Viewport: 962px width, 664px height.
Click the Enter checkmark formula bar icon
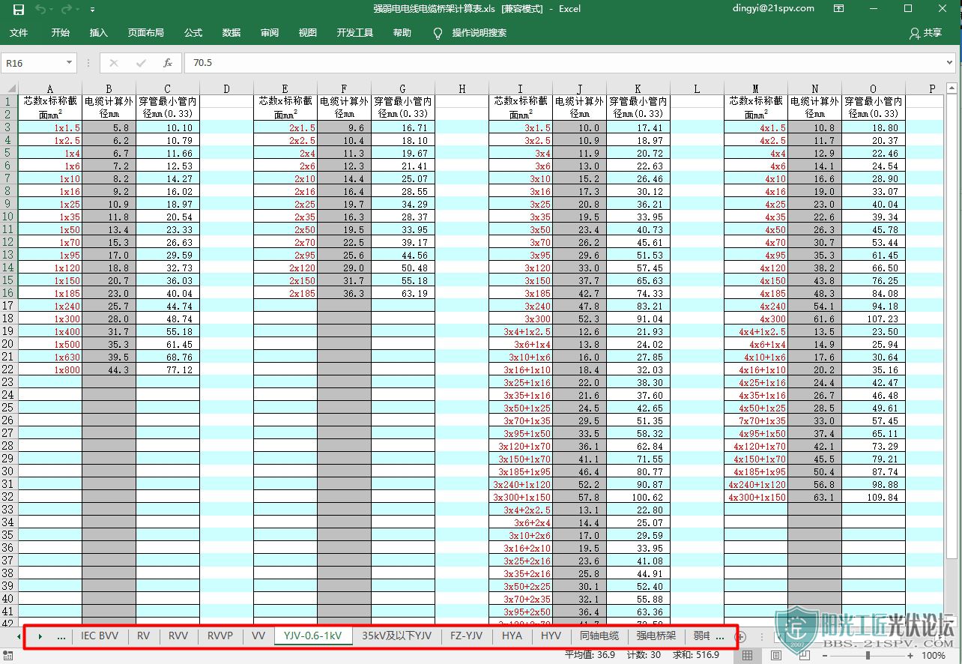(x=141, y=64)
